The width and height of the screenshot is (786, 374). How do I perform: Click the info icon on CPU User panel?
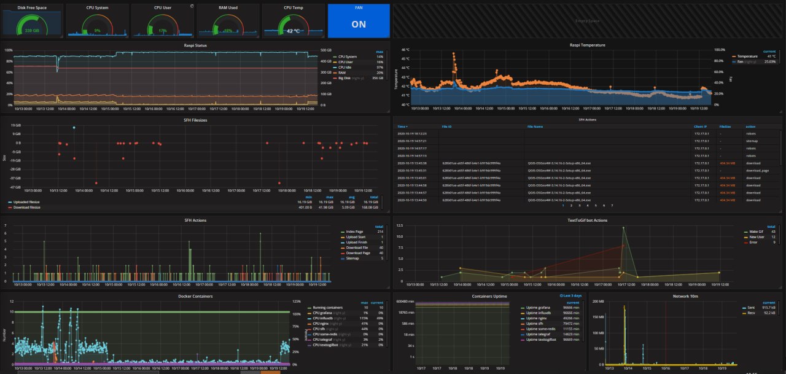tap(192, 6)
